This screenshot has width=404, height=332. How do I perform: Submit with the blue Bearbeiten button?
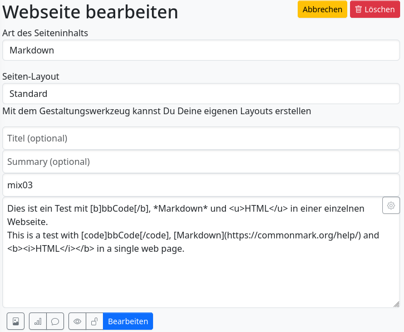point(128,321)
